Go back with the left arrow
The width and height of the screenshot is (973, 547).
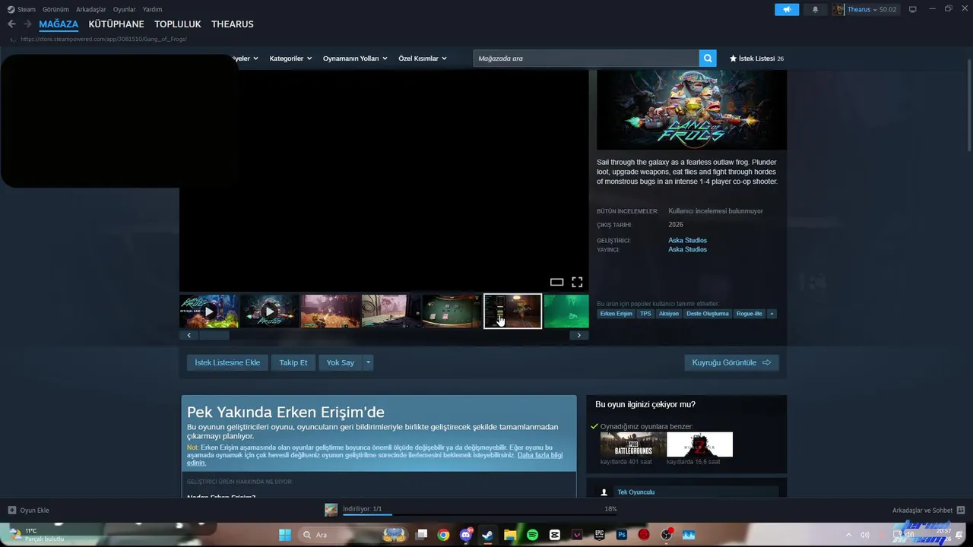(11, 24)
